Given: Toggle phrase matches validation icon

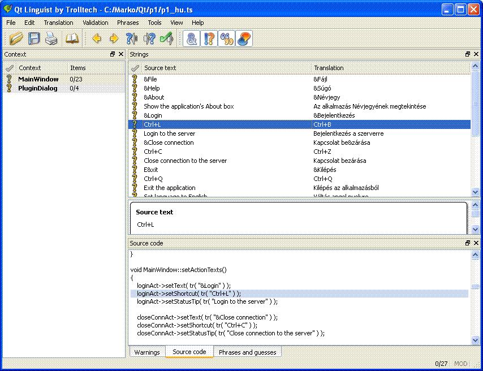Looking at the screenshot, I should (226, 38).
